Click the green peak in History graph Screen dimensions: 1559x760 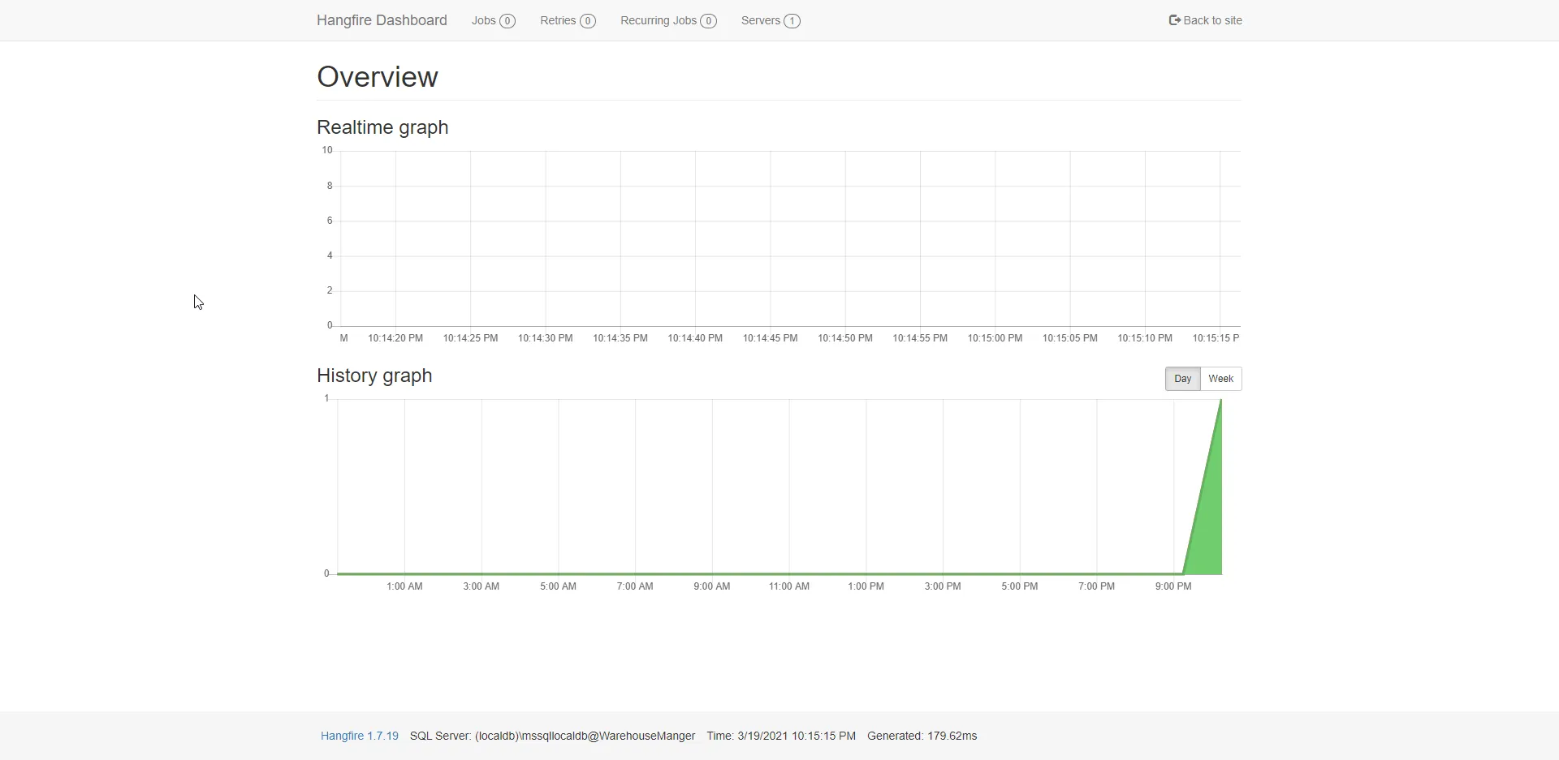point(1210,503)
